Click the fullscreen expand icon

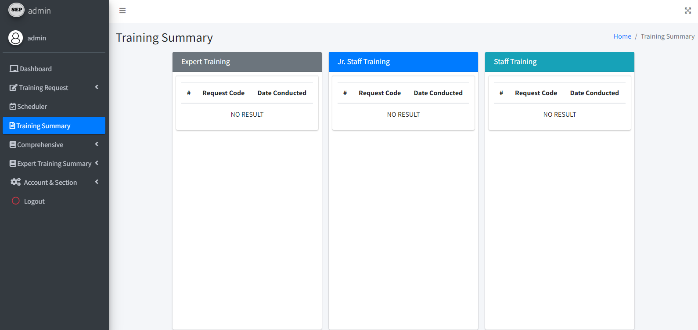[687, 11]
